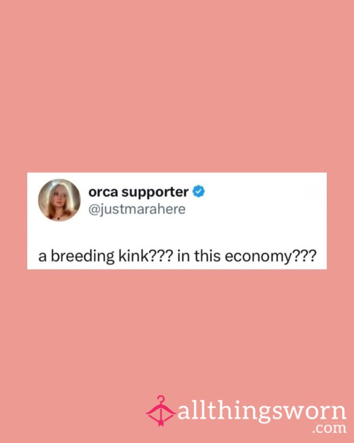
Task: Click the arrow part of the hanger logo
Action: click(x=160, y=414)
